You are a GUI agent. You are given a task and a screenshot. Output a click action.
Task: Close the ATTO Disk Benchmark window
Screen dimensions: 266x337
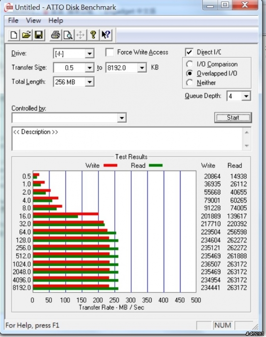pyautogui.click(x=245, y=5)
